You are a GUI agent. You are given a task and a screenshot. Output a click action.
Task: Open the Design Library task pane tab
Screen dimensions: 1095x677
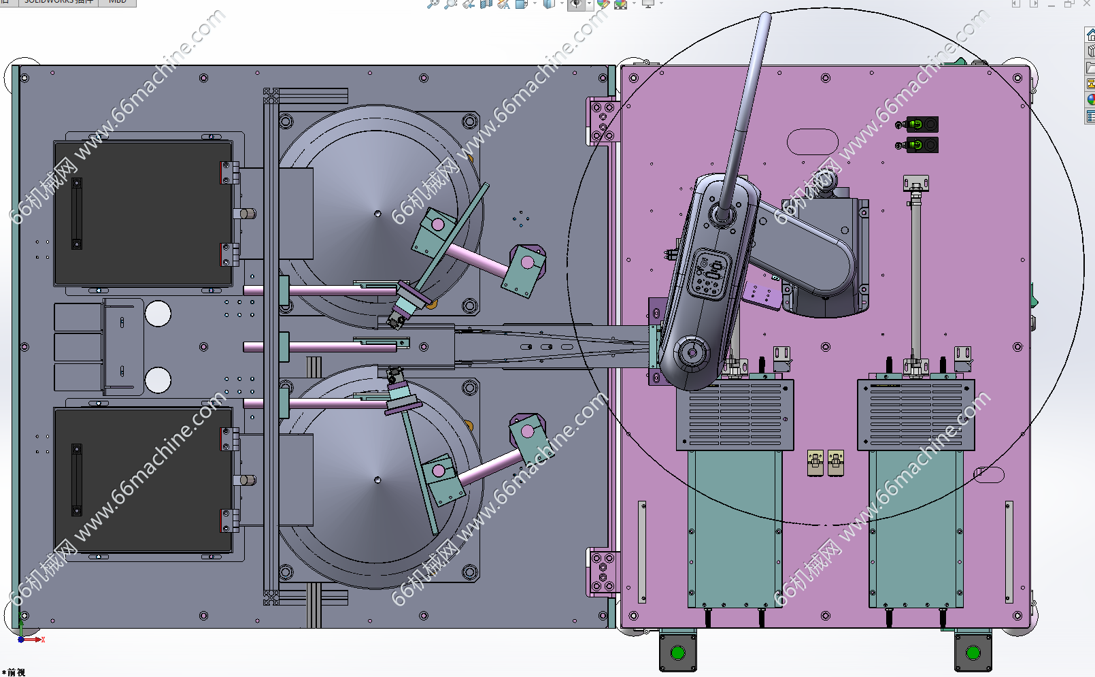point(1090,52)
